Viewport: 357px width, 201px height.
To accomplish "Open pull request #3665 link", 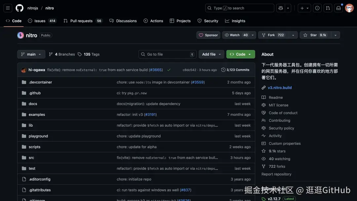I will [x=156, y=70].
